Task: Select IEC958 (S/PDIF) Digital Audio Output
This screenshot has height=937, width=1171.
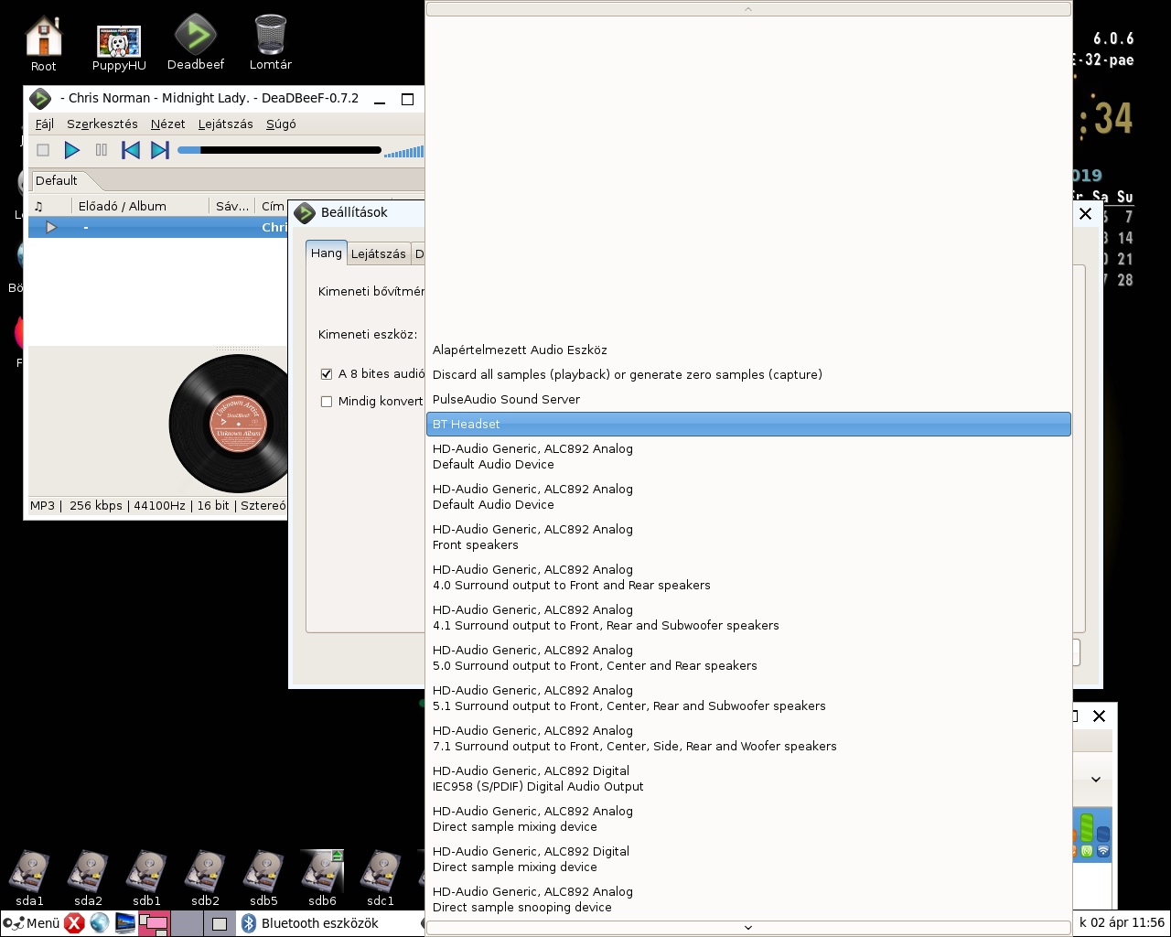Action: (x=748, y=779)
